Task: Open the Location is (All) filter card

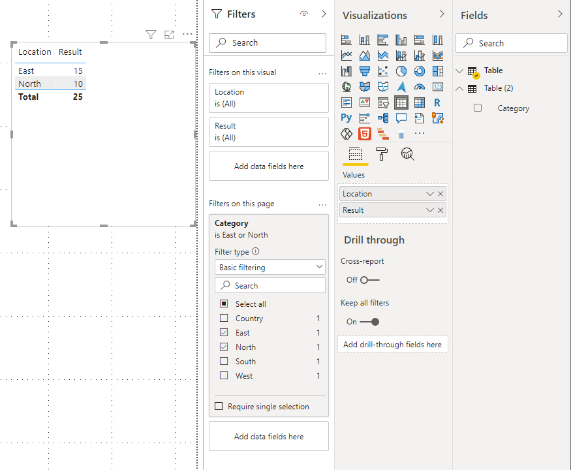Action: [269, 98]
